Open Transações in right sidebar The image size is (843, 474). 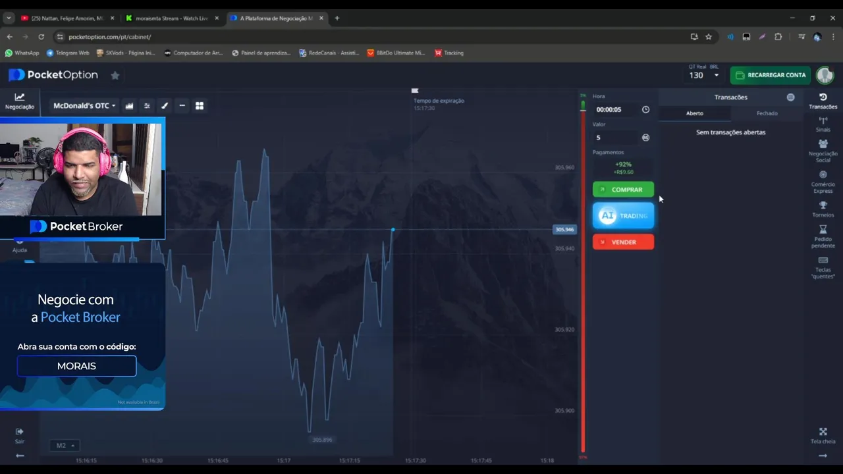tap(823, 101)
